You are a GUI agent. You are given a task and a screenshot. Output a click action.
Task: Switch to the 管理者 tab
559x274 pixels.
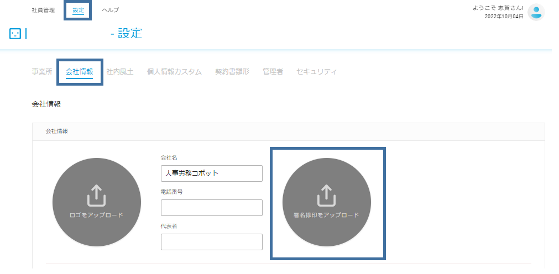pyautogui.click(x=273, y=71)
